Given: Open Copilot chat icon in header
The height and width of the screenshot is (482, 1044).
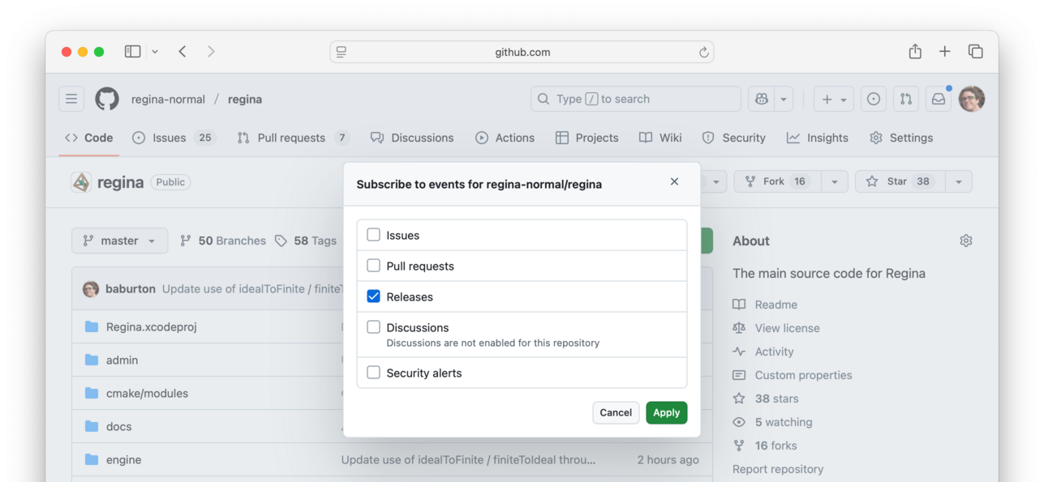Looking at the screenshot, I should [761, 99].
